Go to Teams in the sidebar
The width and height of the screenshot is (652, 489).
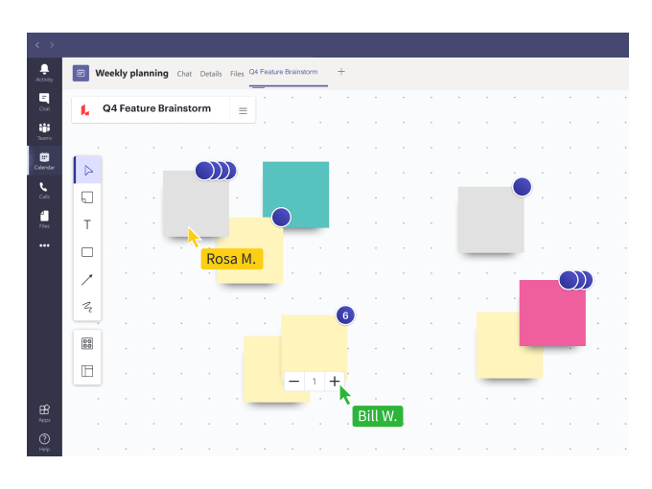[44, 130]
